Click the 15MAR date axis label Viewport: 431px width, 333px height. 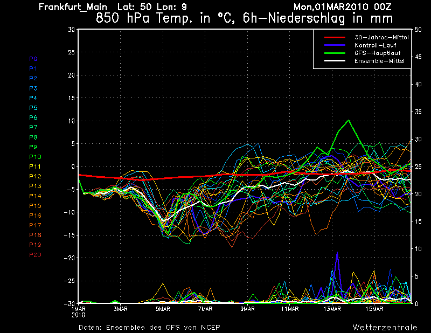[x=374, y=309]
